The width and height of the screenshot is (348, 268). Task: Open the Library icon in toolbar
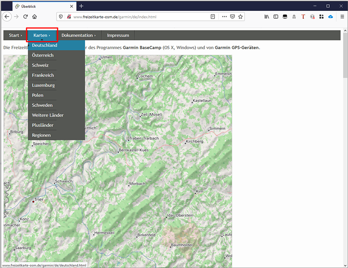267,17
